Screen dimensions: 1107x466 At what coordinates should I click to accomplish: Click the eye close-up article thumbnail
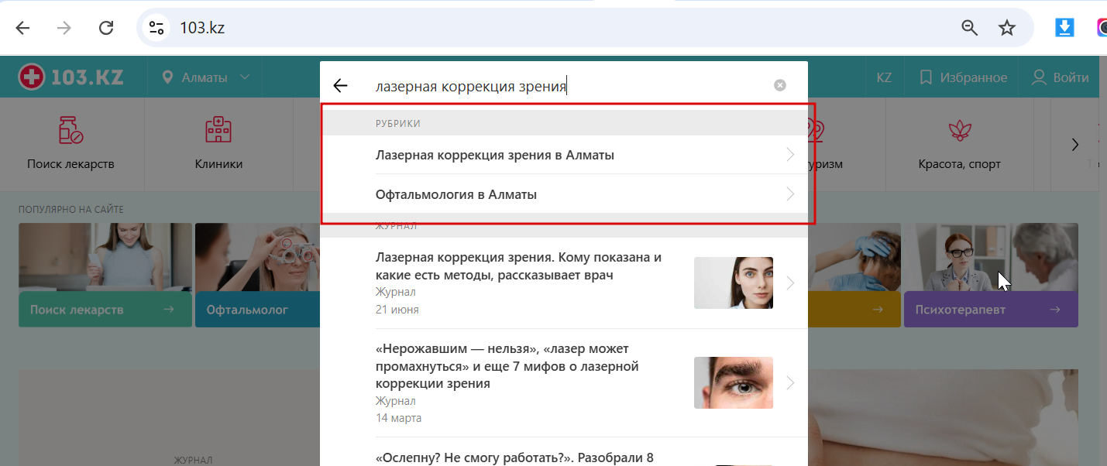click(x=734, y=382)
